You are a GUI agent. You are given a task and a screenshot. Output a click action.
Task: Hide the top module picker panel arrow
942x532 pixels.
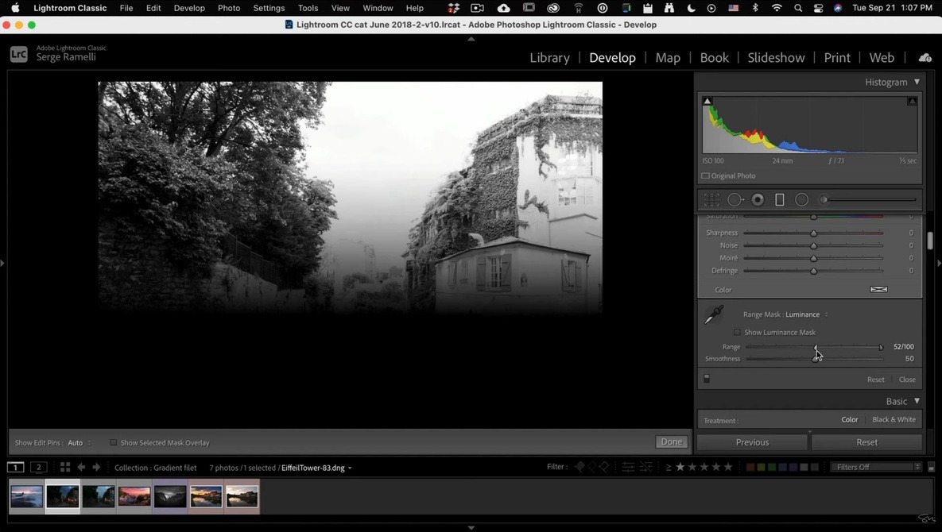tap(471, 38)
